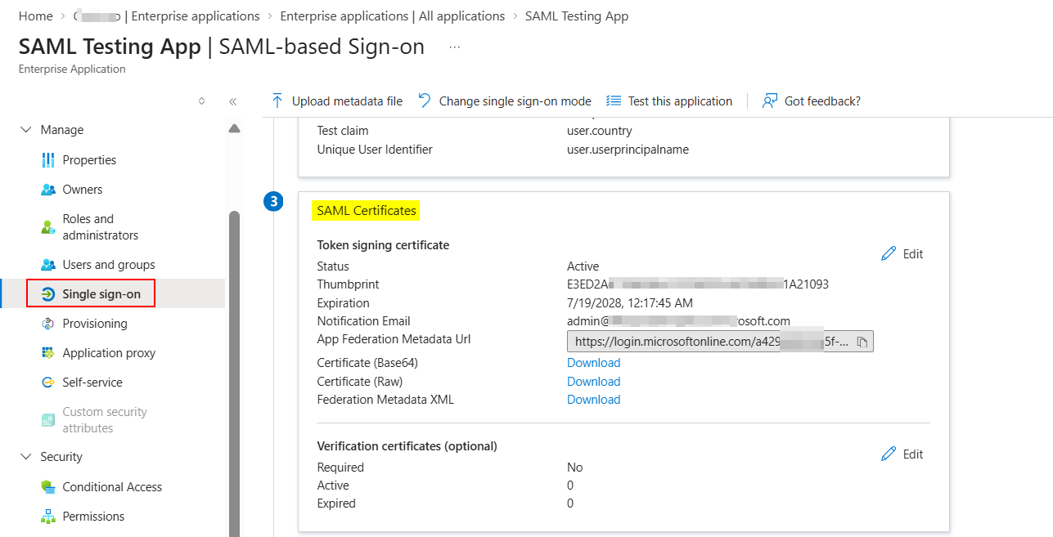Image resolution: width=1053 pixels, height=537 pixels.
Task: Go to SAML Testing App breadcrumb
Action: (x=577, y=16)
